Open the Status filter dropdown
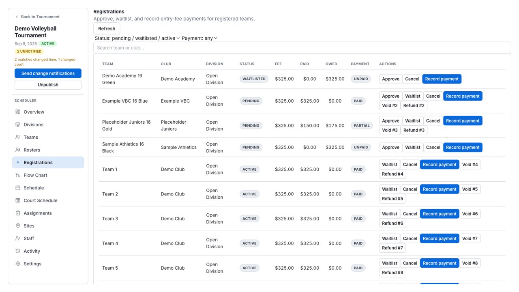The image size is (519, 292). coord(137,38)
